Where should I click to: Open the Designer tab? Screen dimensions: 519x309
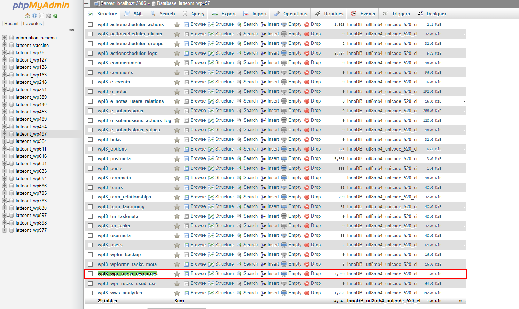(x=432, y=14)
